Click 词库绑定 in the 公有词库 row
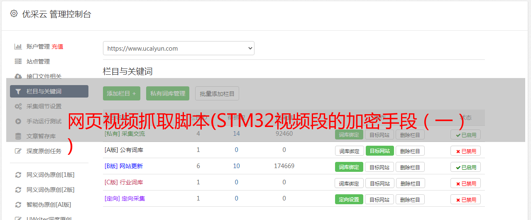The width and height of the screenshot is (531, 220). point(349,151)
